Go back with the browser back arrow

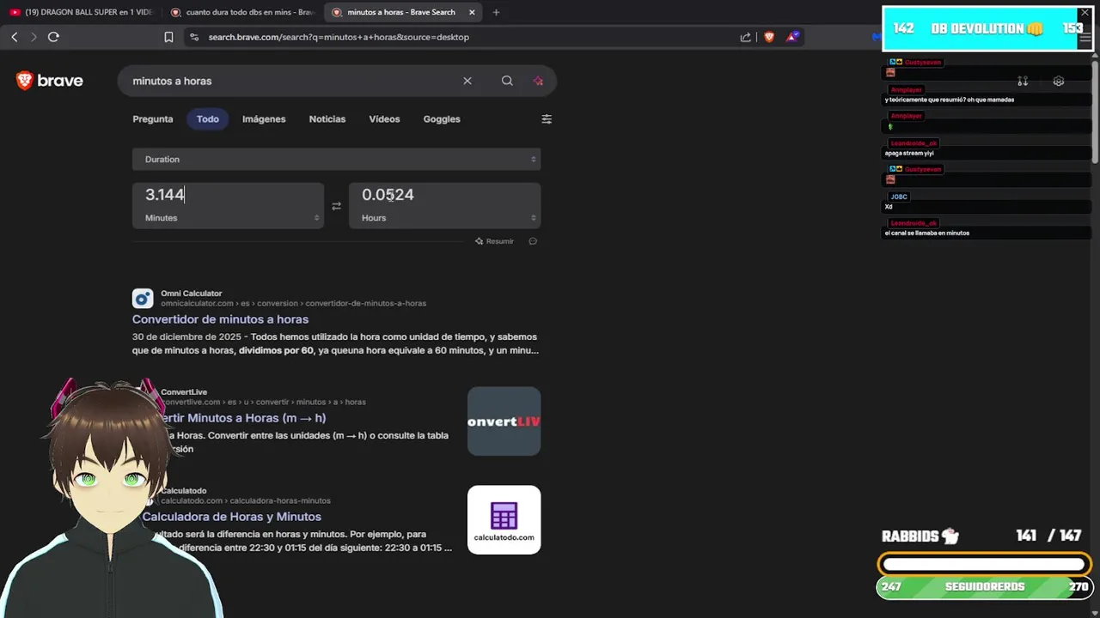pos(15,37)
